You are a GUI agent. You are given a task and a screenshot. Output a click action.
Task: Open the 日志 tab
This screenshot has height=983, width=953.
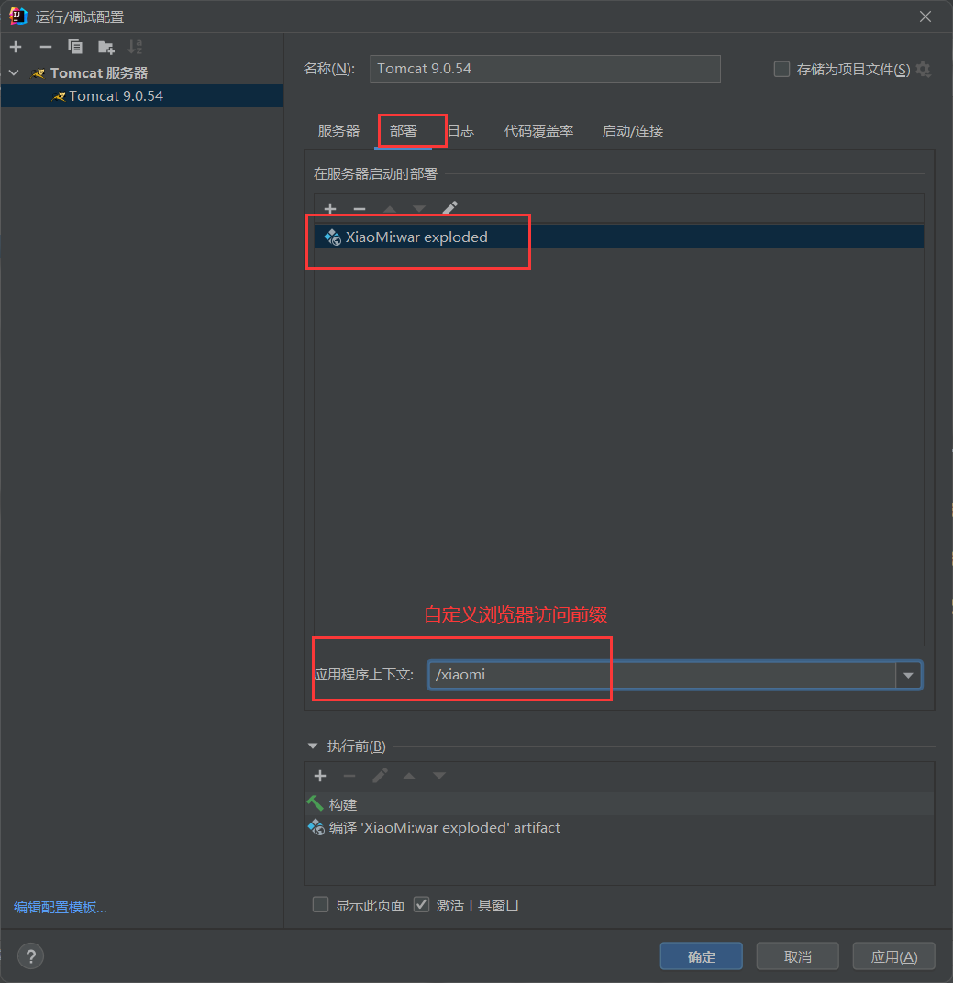[460, 131]
